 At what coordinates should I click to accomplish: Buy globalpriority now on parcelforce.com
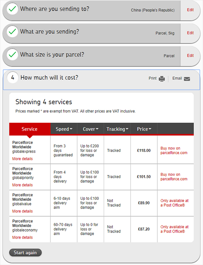coord(174,177)
